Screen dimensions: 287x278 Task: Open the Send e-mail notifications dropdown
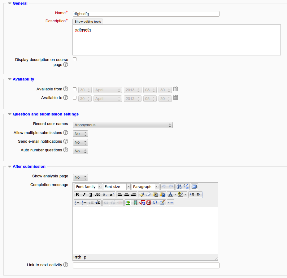point(80,142)
